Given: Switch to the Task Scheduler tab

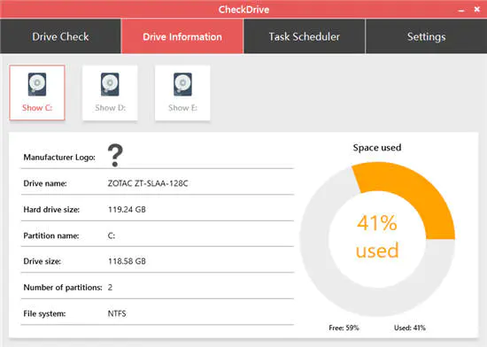Looking at the screenshot, I should 305,36.
